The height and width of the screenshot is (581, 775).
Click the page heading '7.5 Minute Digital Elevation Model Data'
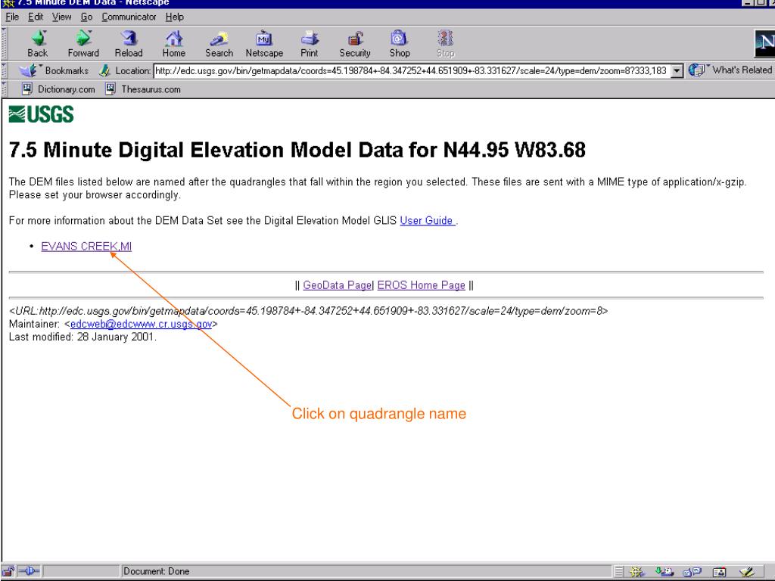(206, 150)
